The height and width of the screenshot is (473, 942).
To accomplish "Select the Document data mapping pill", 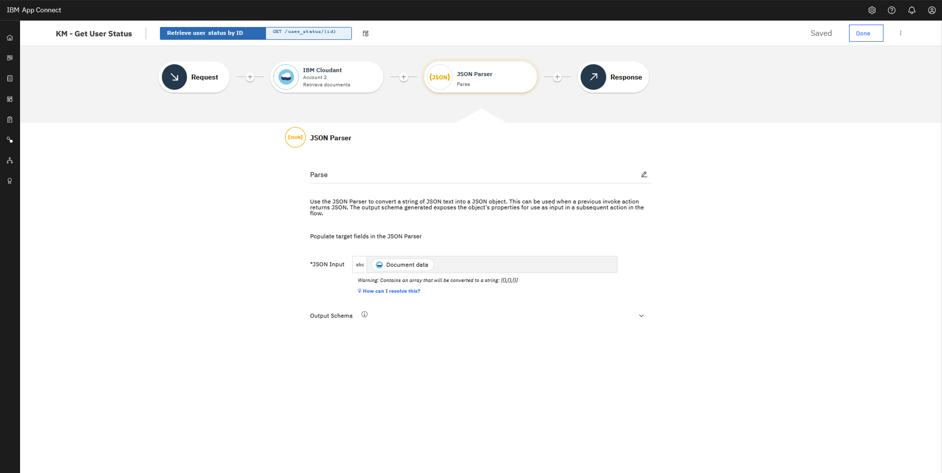I will (403, 265).
